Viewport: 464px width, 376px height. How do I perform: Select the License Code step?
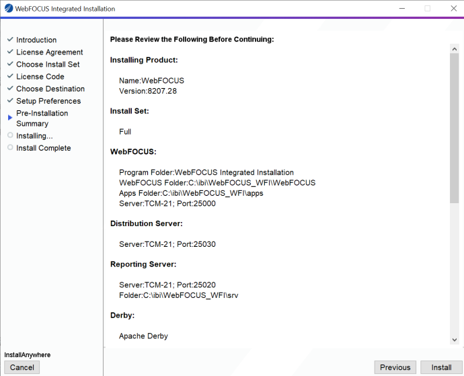tap(40, 77)
